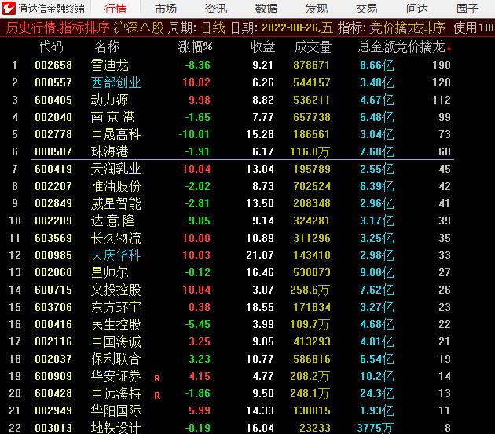Sort by 收盘 column header
The height and width of the screenshot is (434, 495).
262,46
